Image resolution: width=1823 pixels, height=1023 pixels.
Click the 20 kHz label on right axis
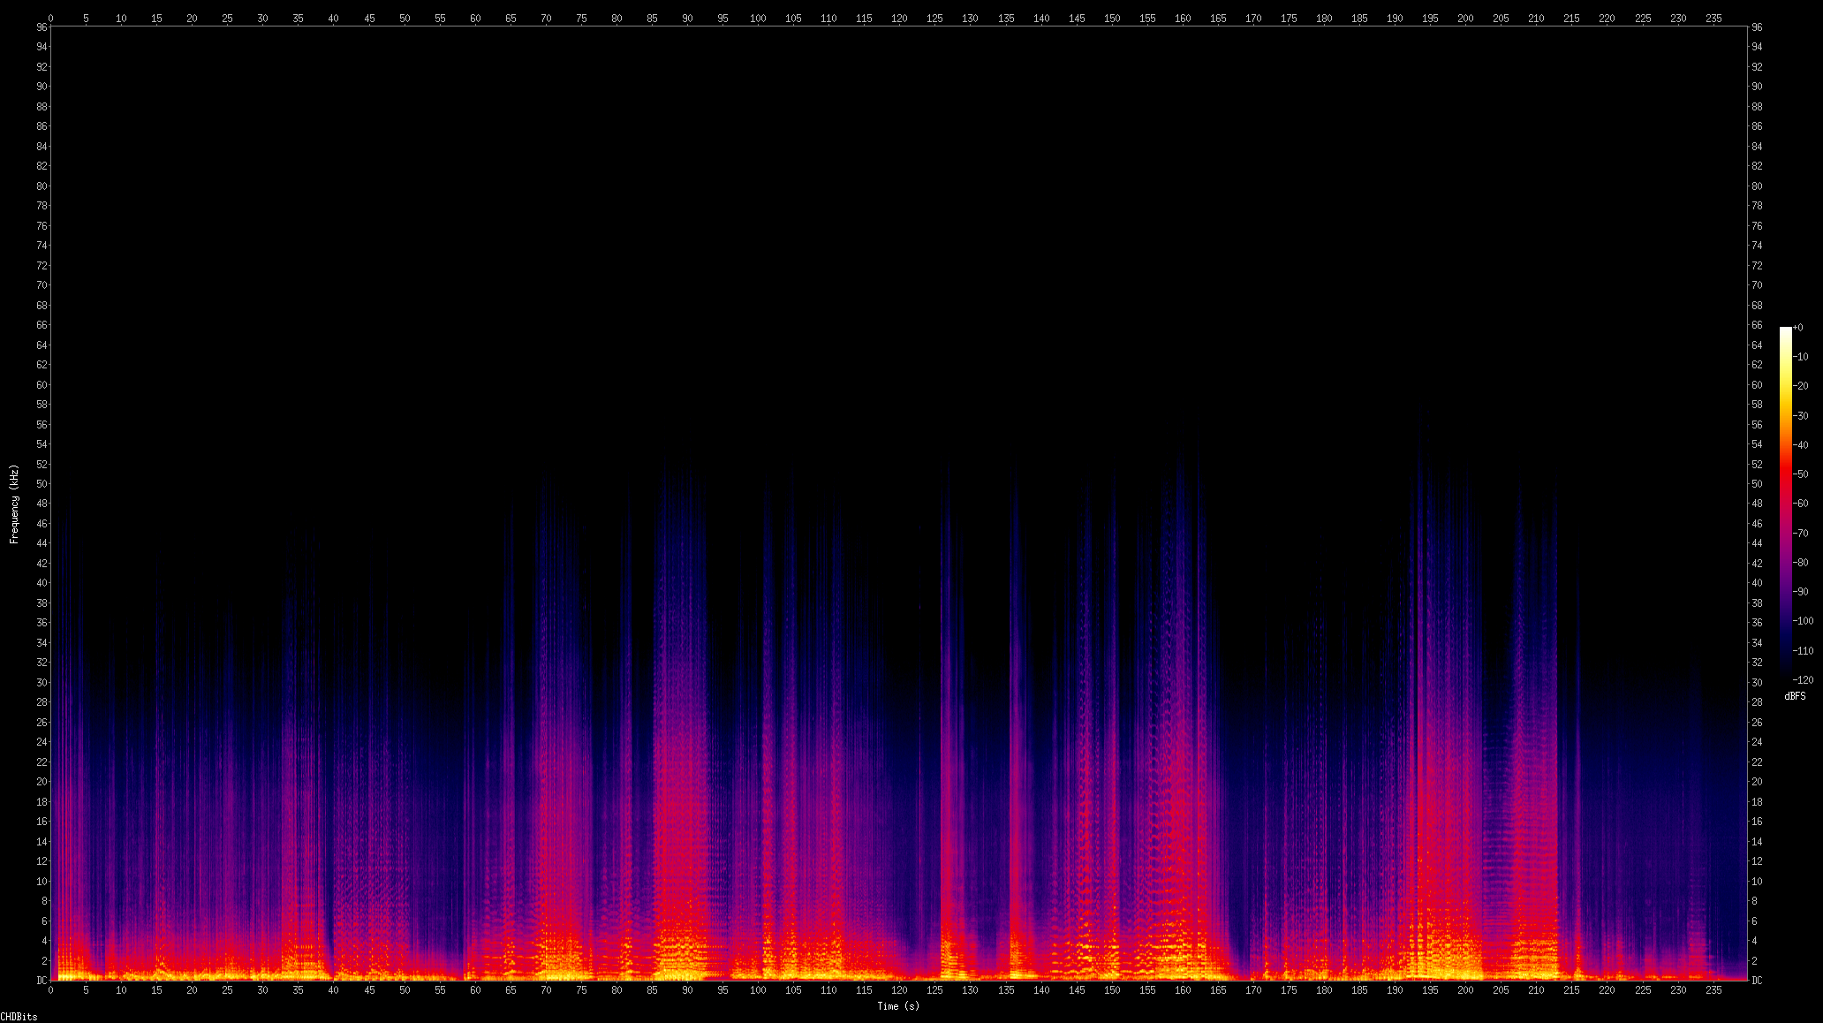click(x=1757, y=782)
